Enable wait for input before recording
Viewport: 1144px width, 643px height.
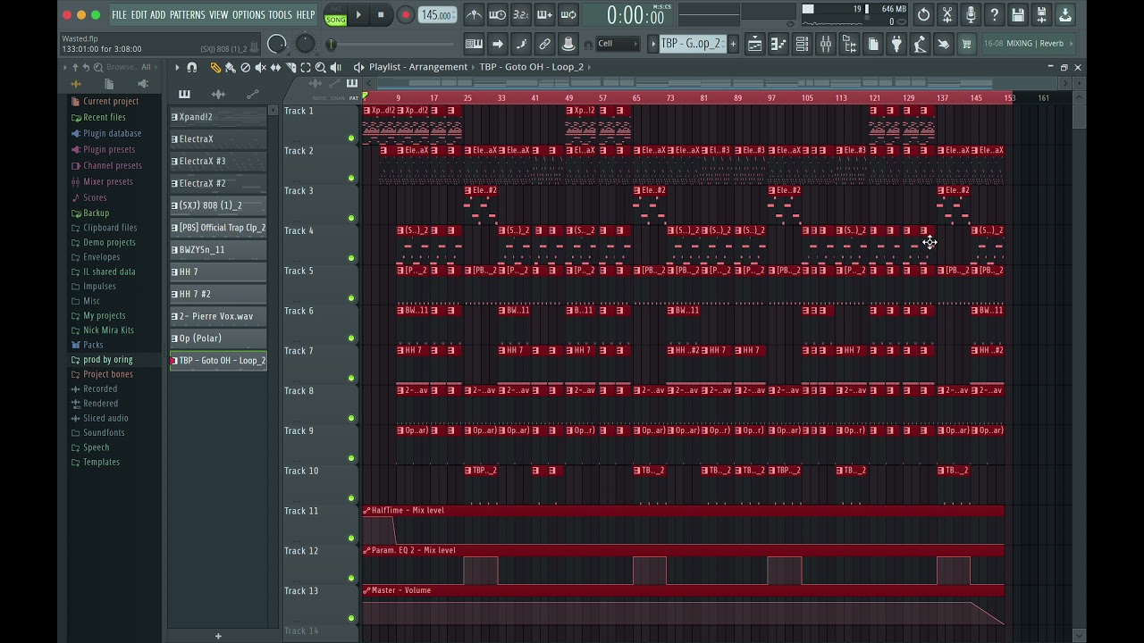[x=497, y=14]
